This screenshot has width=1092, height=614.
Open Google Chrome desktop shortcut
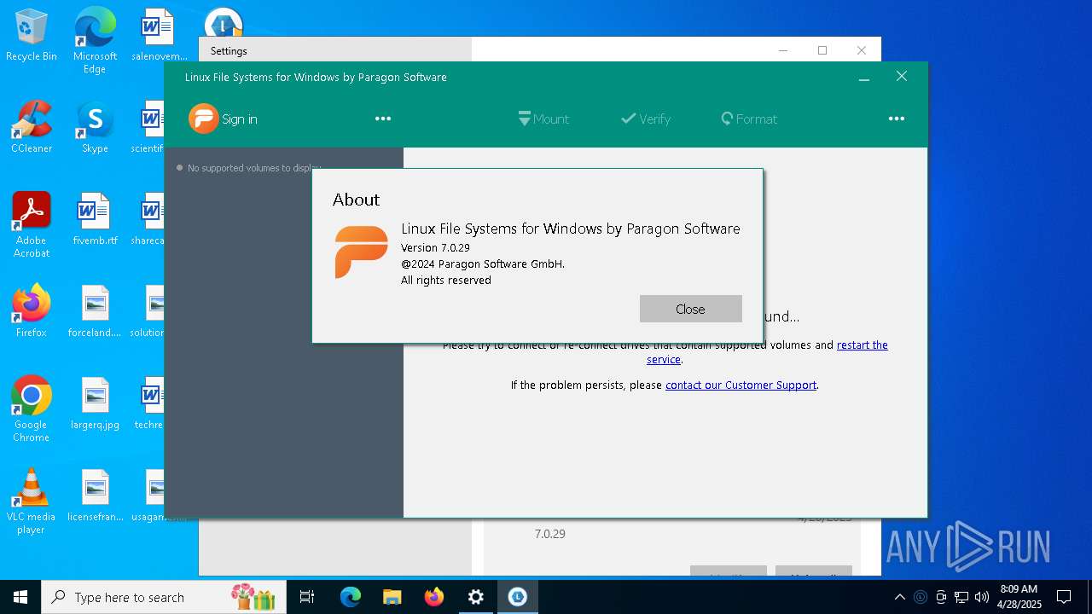pyautogui.click(x=32, y=409)
